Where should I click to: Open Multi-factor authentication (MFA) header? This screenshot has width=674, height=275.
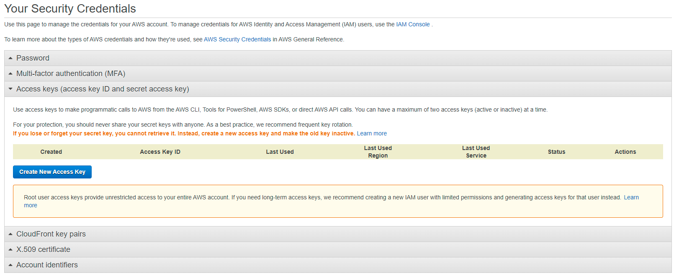point(338,74)
